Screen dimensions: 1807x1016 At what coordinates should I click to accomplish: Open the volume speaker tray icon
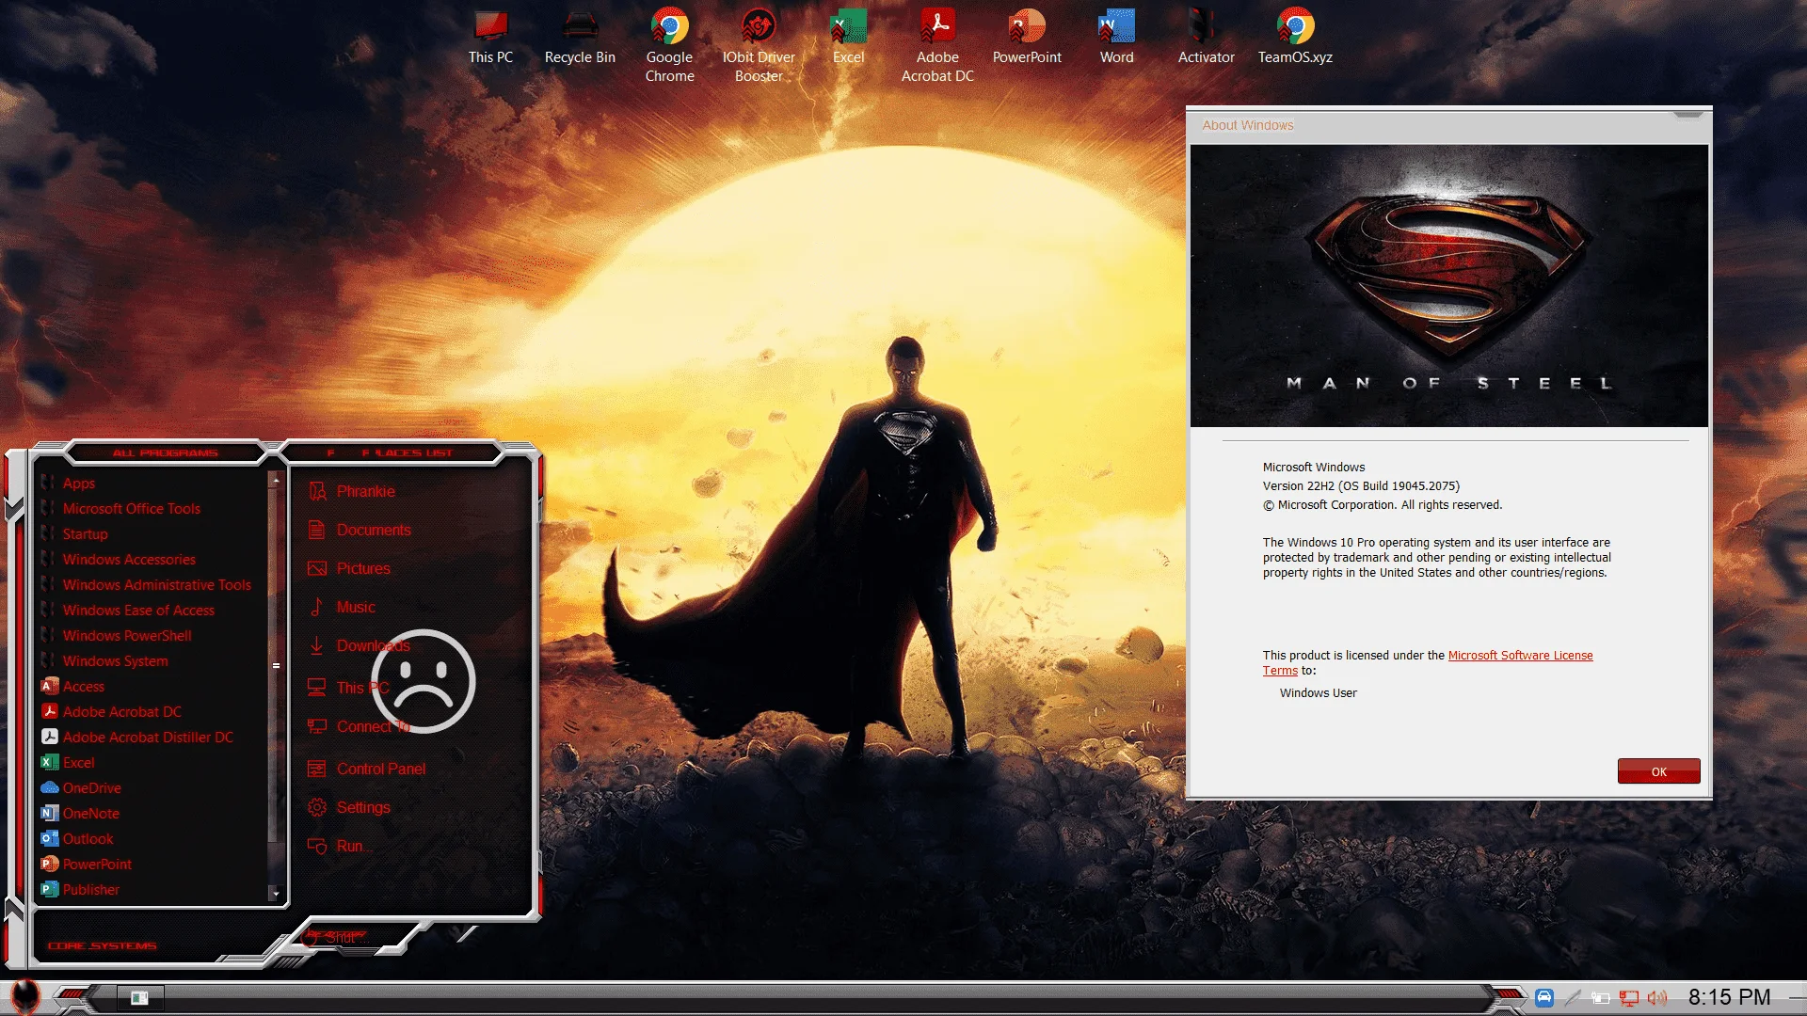1657,998
